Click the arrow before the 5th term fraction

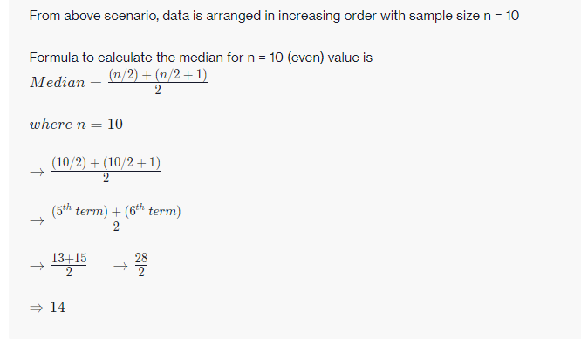(37, 221)
